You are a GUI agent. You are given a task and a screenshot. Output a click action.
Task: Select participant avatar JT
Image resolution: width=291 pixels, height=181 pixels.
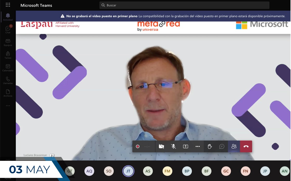click(x=128, y=171)
